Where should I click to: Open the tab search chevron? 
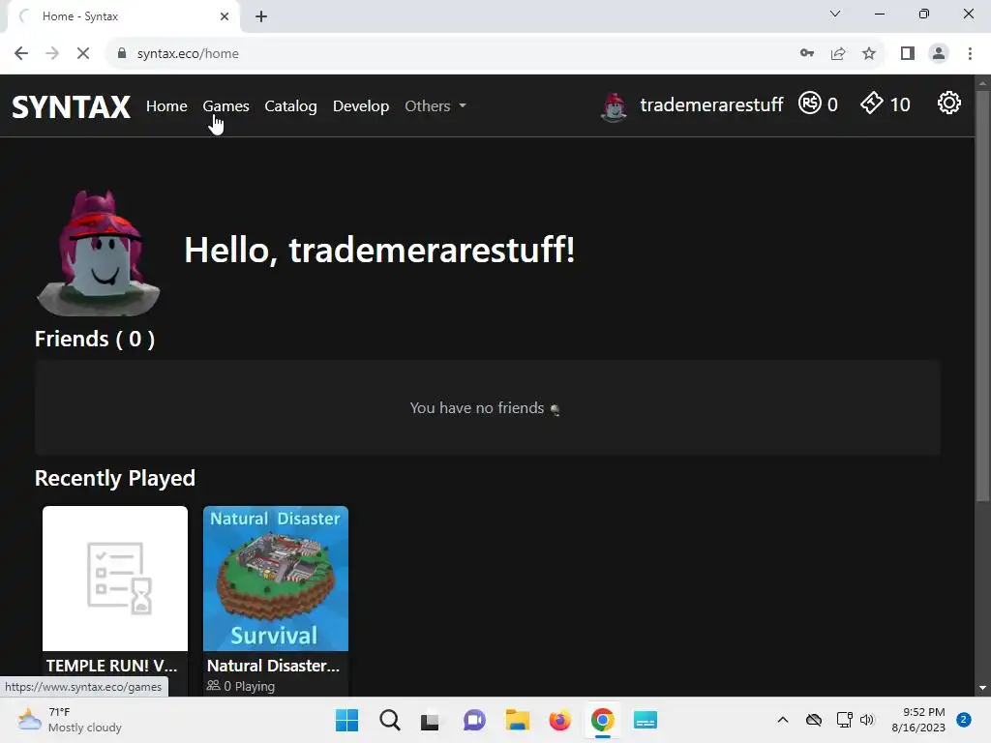(835, 14)
